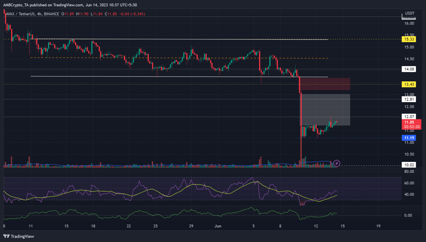The width and height of the screenshot is (426, 242).
Task: Click the 12.07 price level label
Action: click(x=409, y=117)
